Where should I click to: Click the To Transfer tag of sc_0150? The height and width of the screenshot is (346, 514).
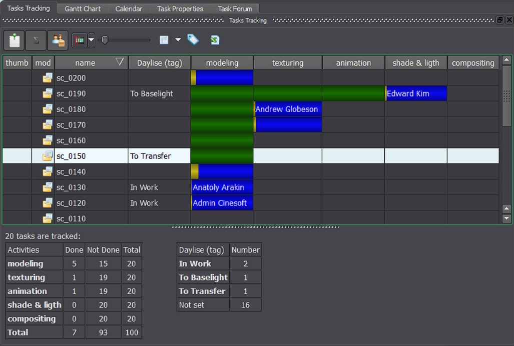151,156
